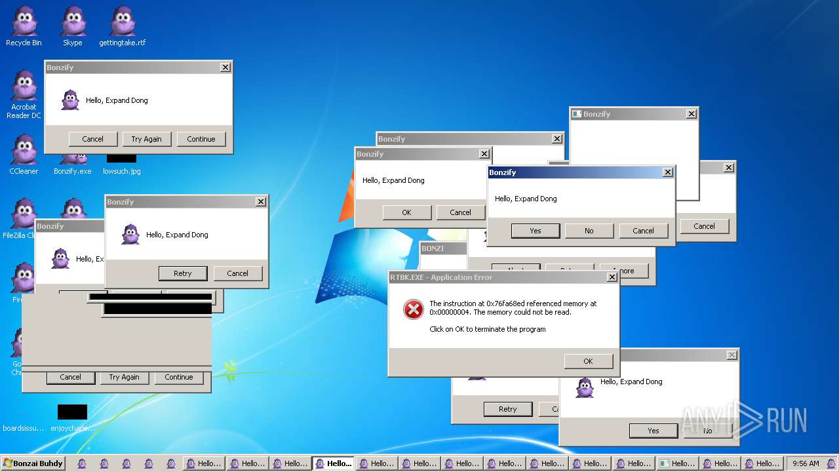Click Yes in active Bonzify Yes/No/Cancel dialog

tap(536, 231)
